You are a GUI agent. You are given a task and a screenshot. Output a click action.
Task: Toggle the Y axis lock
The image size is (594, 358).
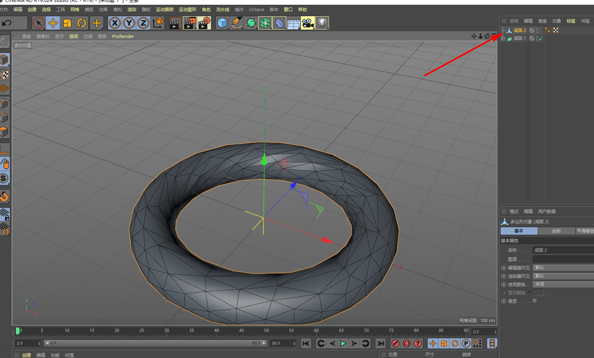129,23
